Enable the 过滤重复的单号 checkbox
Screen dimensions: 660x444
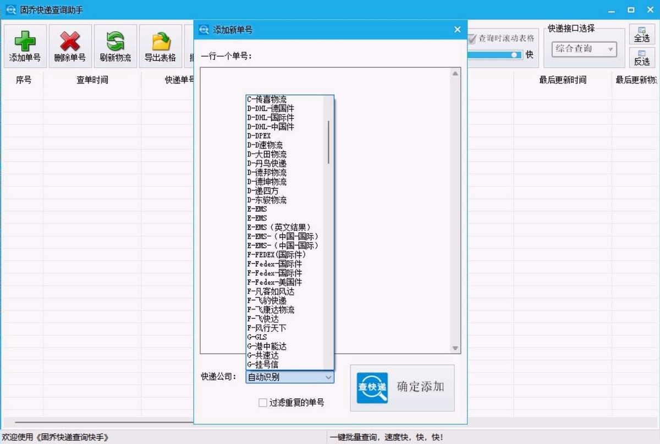(262, 403)
